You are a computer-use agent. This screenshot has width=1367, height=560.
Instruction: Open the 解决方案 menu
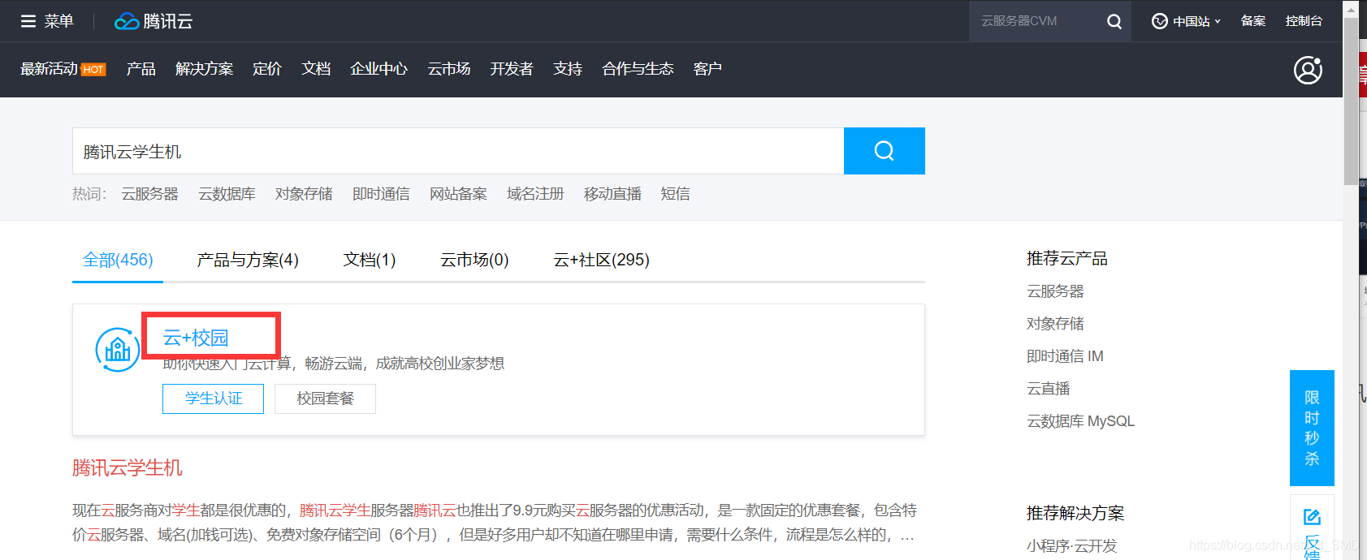[204, 69]
